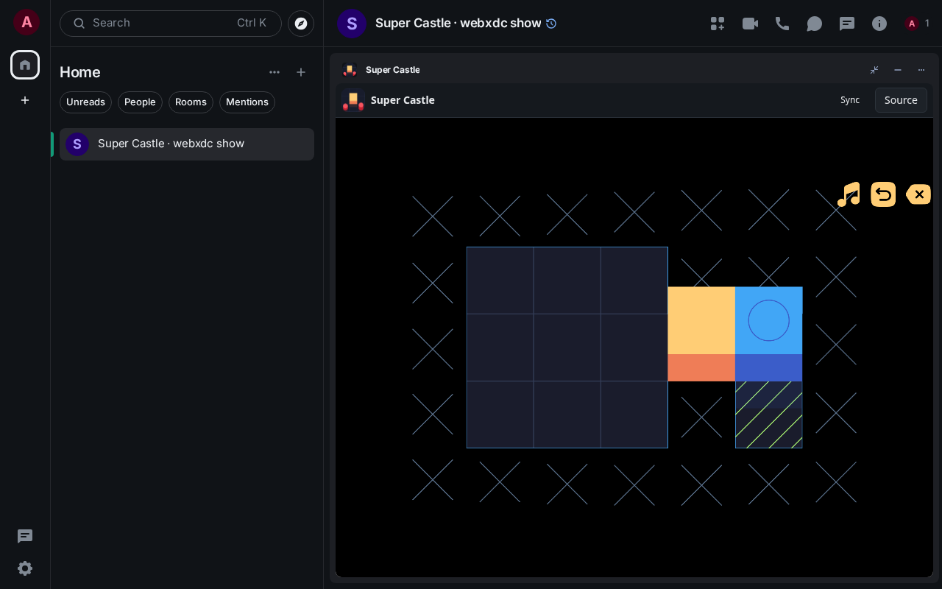Click the center cell of dark grid

click(567, 348)
